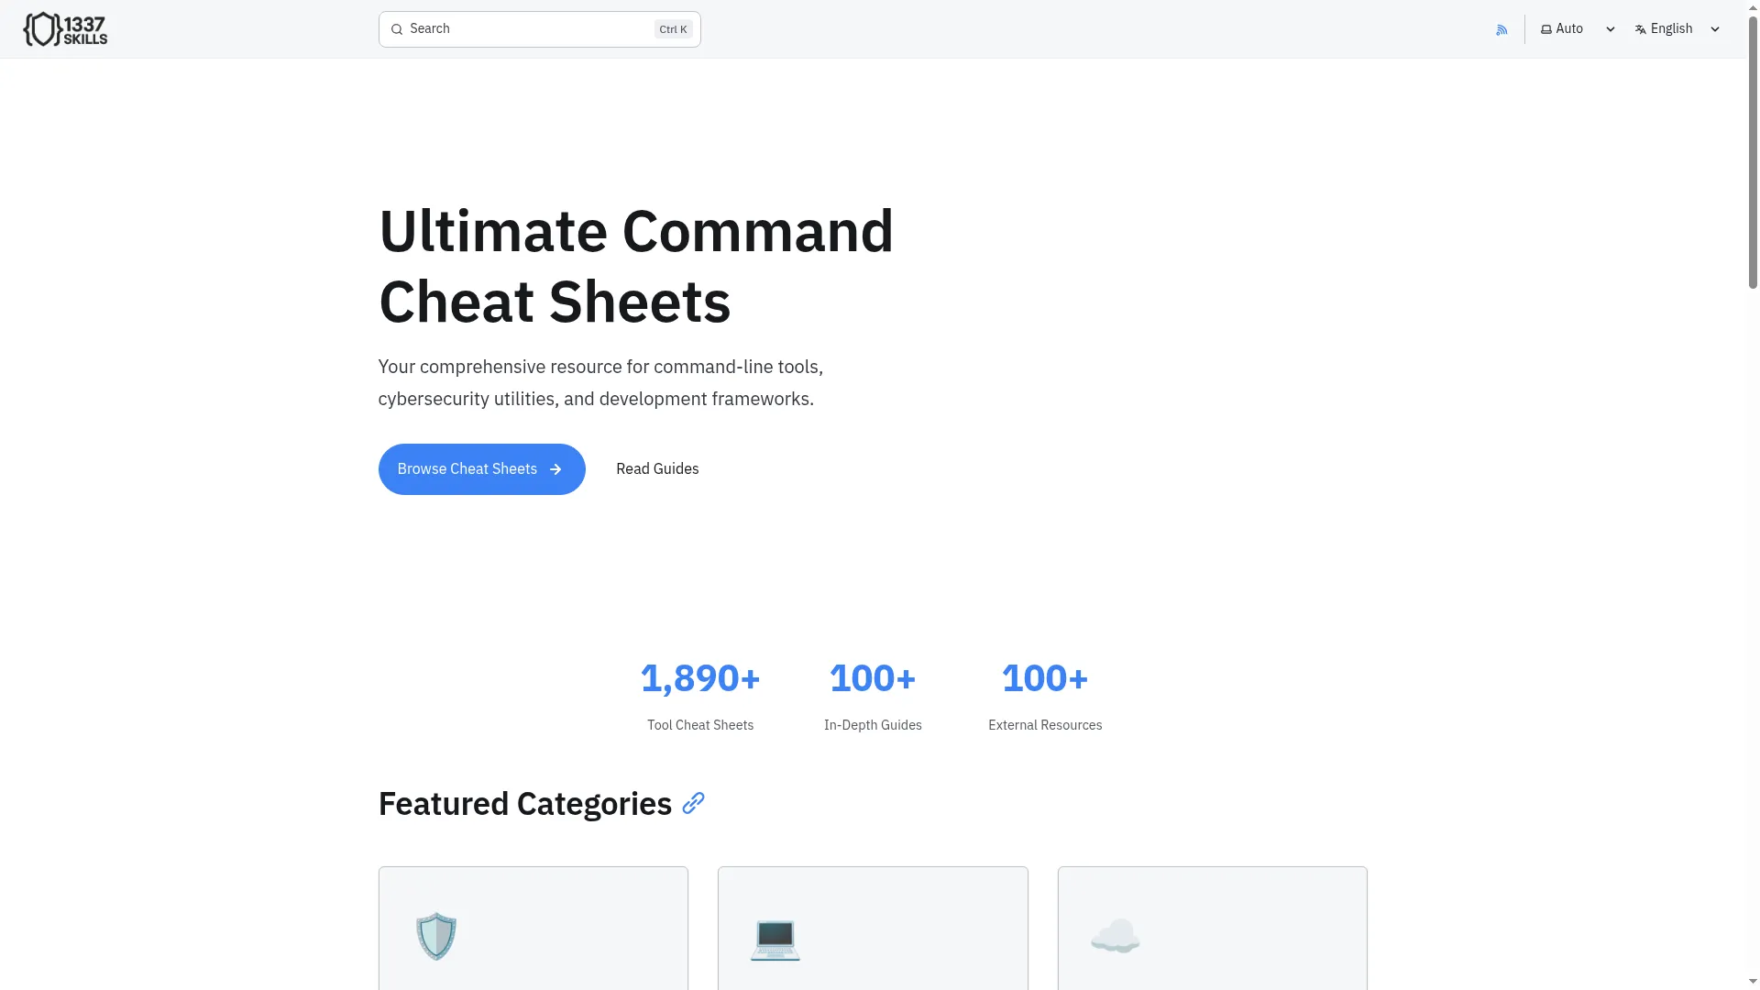The image size is (1760, 990).
Task: Click the translate icon beside English
Action: 1641,29
